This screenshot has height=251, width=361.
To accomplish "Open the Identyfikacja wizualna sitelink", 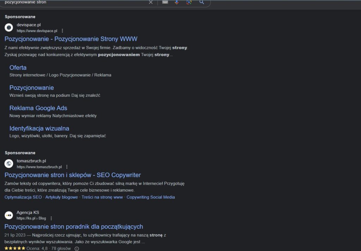I will click(x=39, y=128).
